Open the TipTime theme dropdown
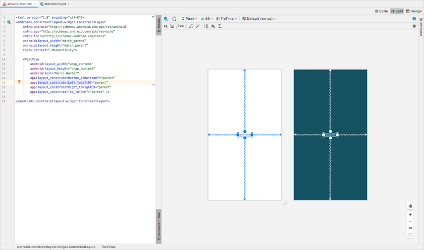Image resolution: width=424 pixels, height=250 pixels. (226, 19)
